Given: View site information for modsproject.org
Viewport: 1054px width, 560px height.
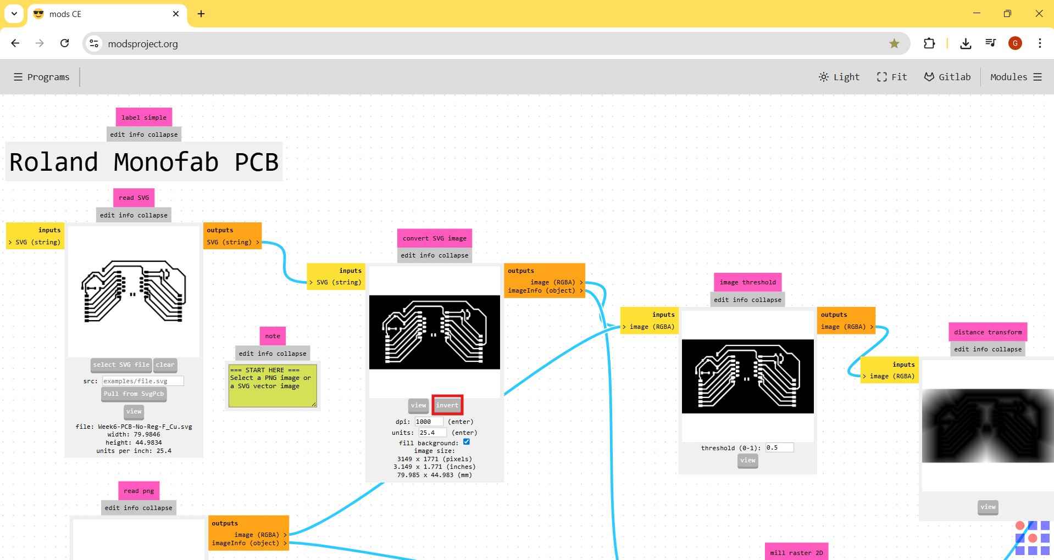Looking at the screenshot, I should (x=95, y=43).
